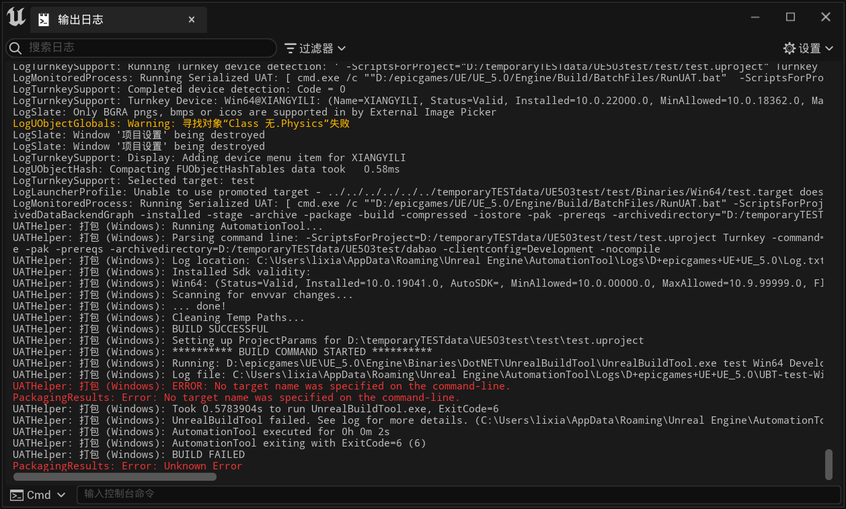The width and height of the screenshot is (846, 509).
Task: Click the 'Completed device detection: Code = 0' line
Action: (x=180, y=89)
